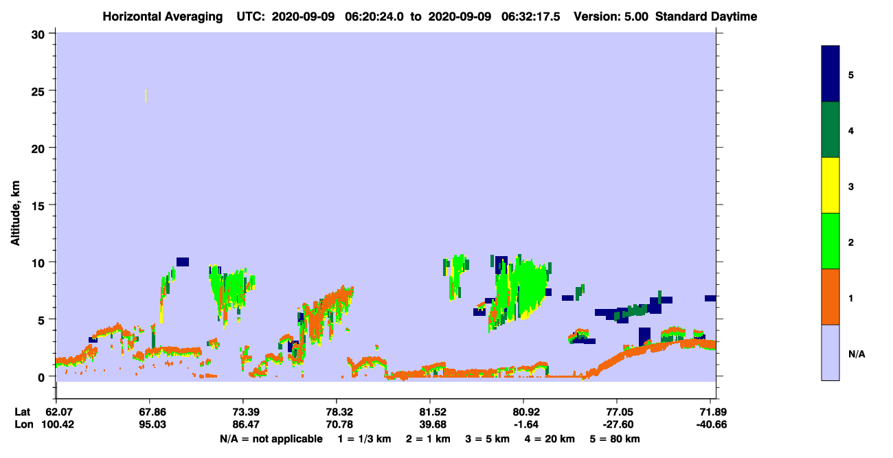893x458 pixels.
Task: Click the 'N/A = not applicable' legend text
Action: coord(271,439)
